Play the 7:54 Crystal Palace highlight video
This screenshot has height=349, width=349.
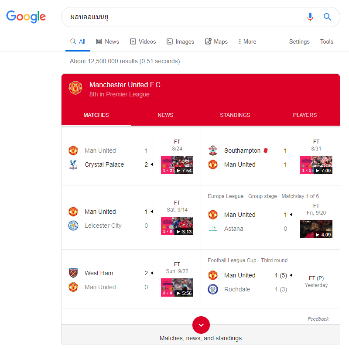pyautogui.click(x=177, y=165)
